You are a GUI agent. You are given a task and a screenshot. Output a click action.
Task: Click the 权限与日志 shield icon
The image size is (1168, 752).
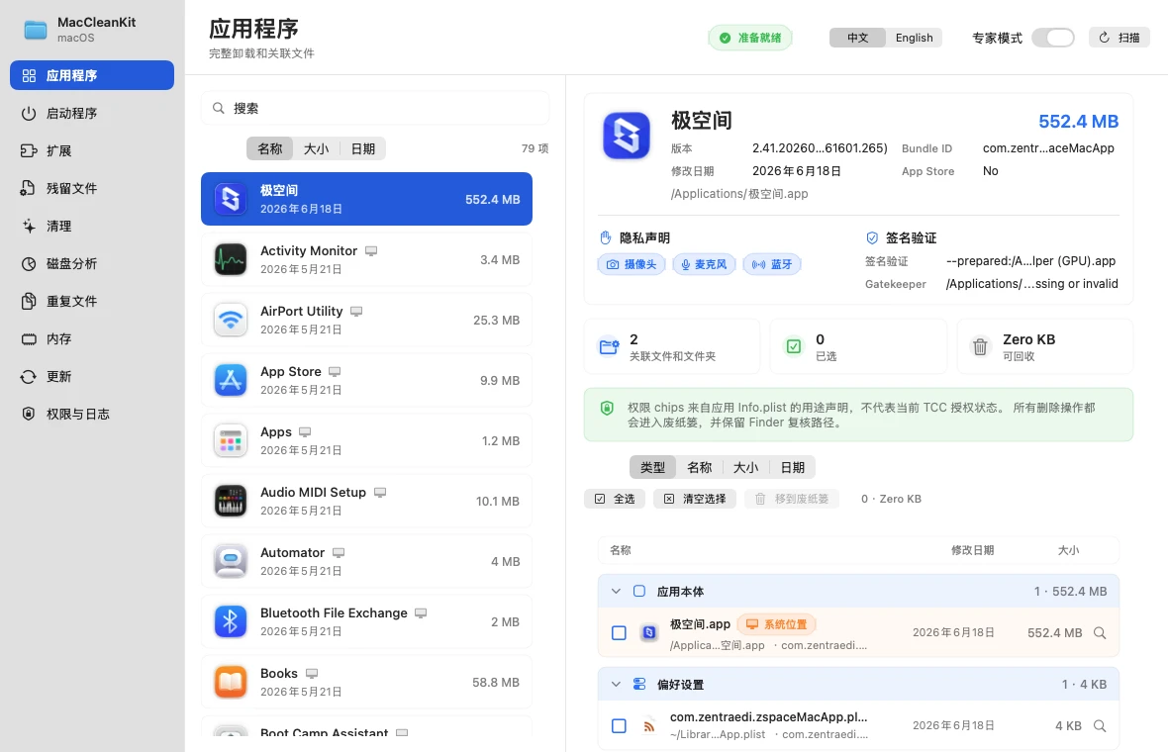pos(29,414)
